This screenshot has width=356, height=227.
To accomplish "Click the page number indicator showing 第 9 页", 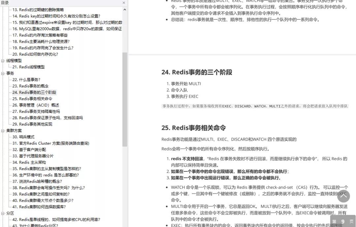I will (343, 221).
